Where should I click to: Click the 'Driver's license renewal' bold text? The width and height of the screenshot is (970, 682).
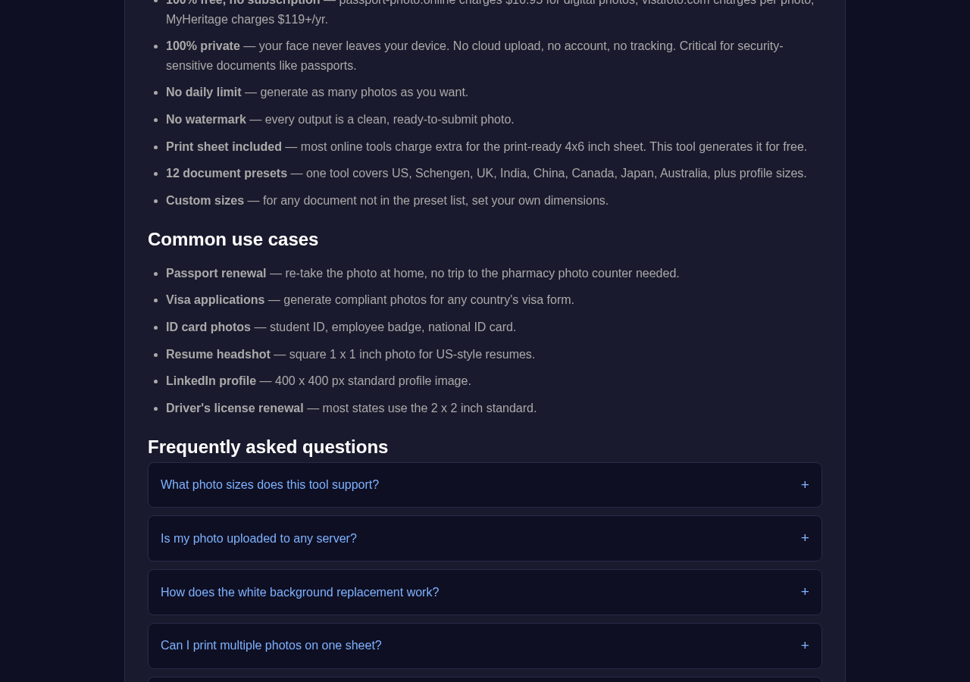(235, 408)
